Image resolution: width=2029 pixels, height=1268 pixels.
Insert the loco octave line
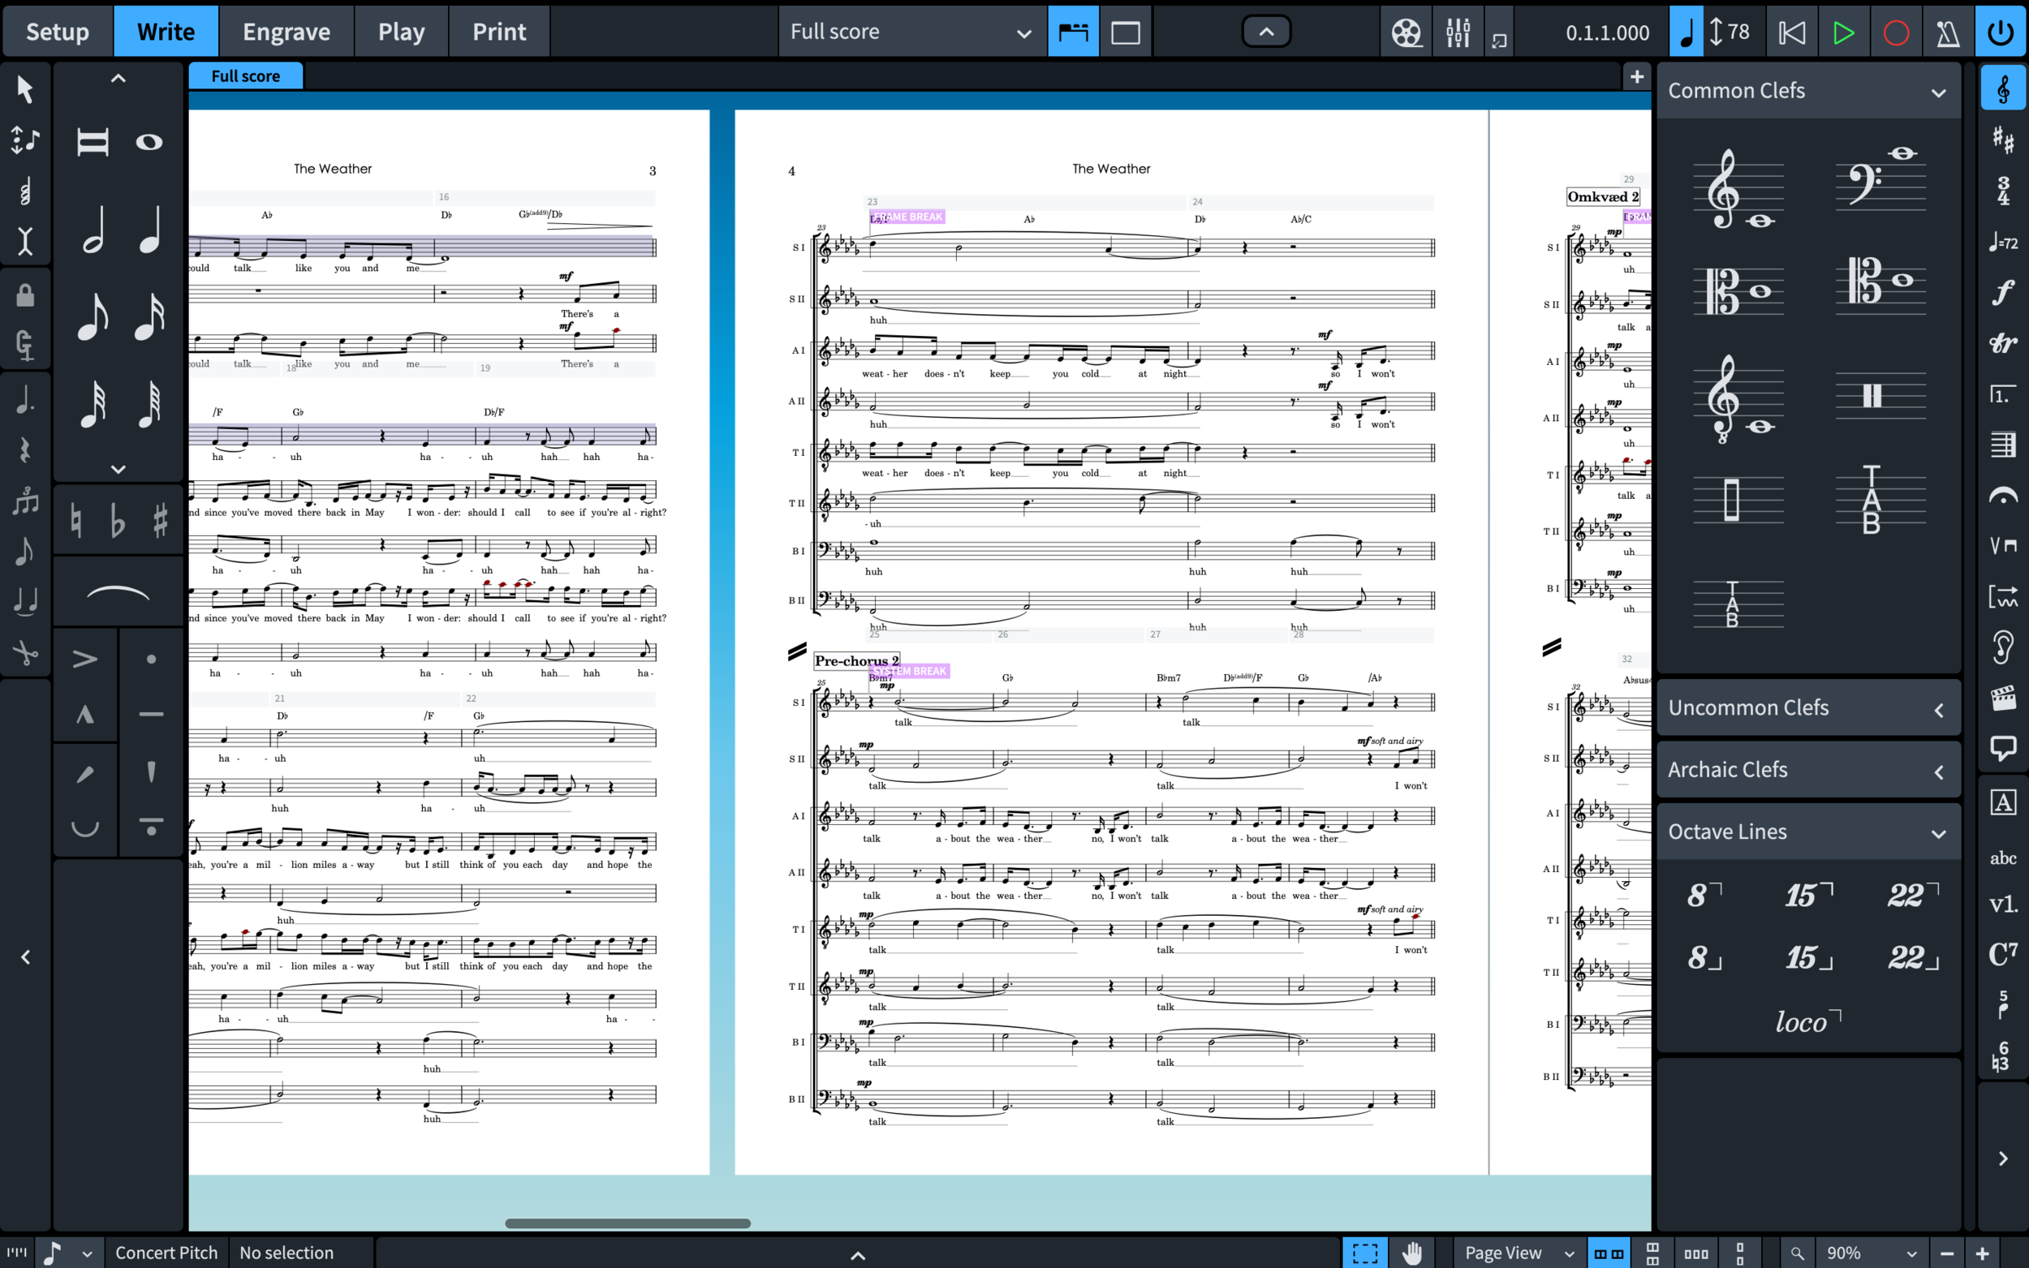[x=1808, y=1021]
